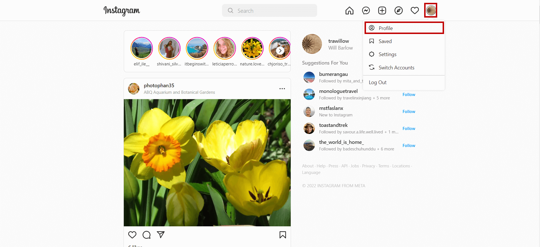Open the Privacy footer link
The height and width of the screenshot is (247, 540).
(369, 166)
